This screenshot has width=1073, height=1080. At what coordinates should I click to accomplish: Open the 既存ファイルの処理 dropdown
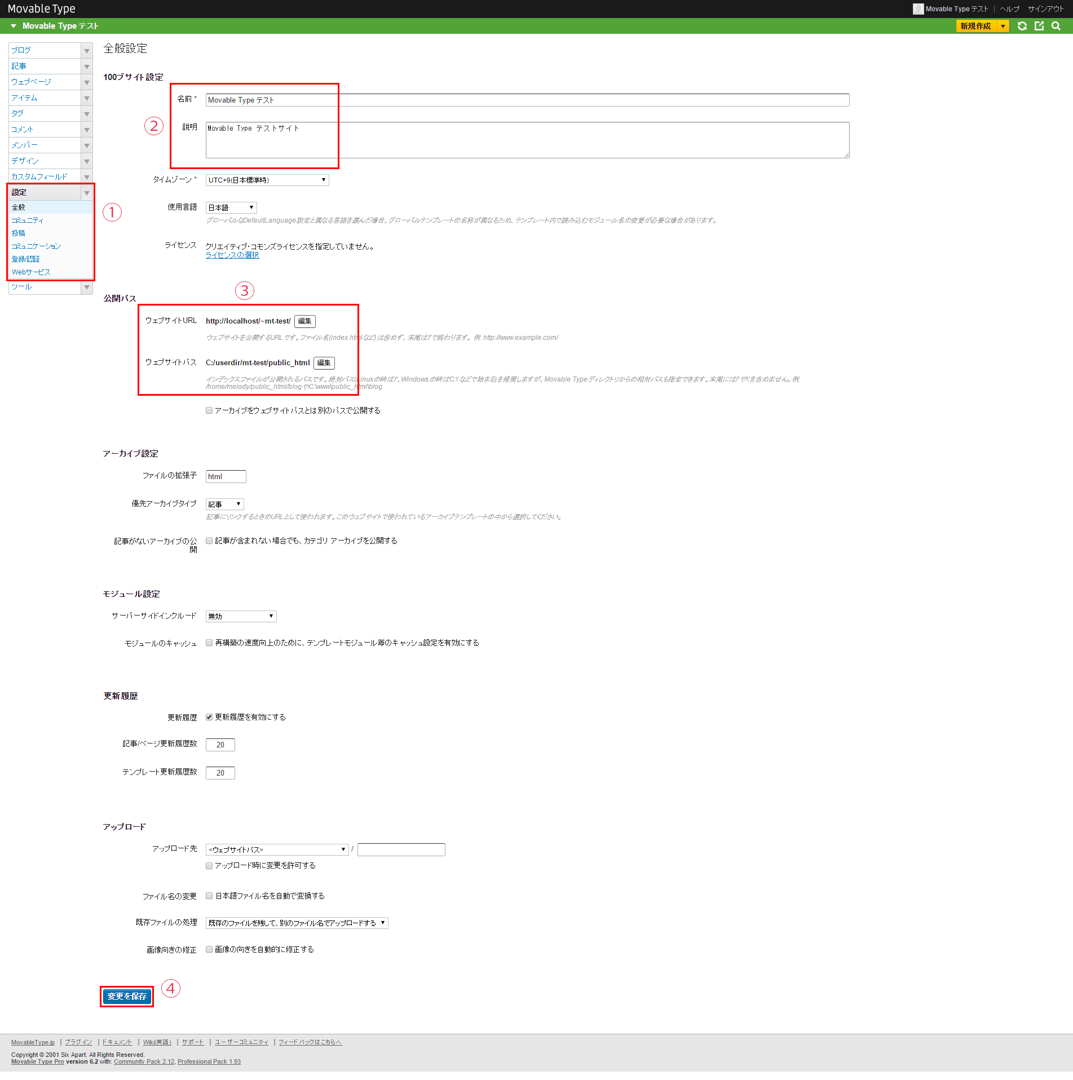pos(297,923)
